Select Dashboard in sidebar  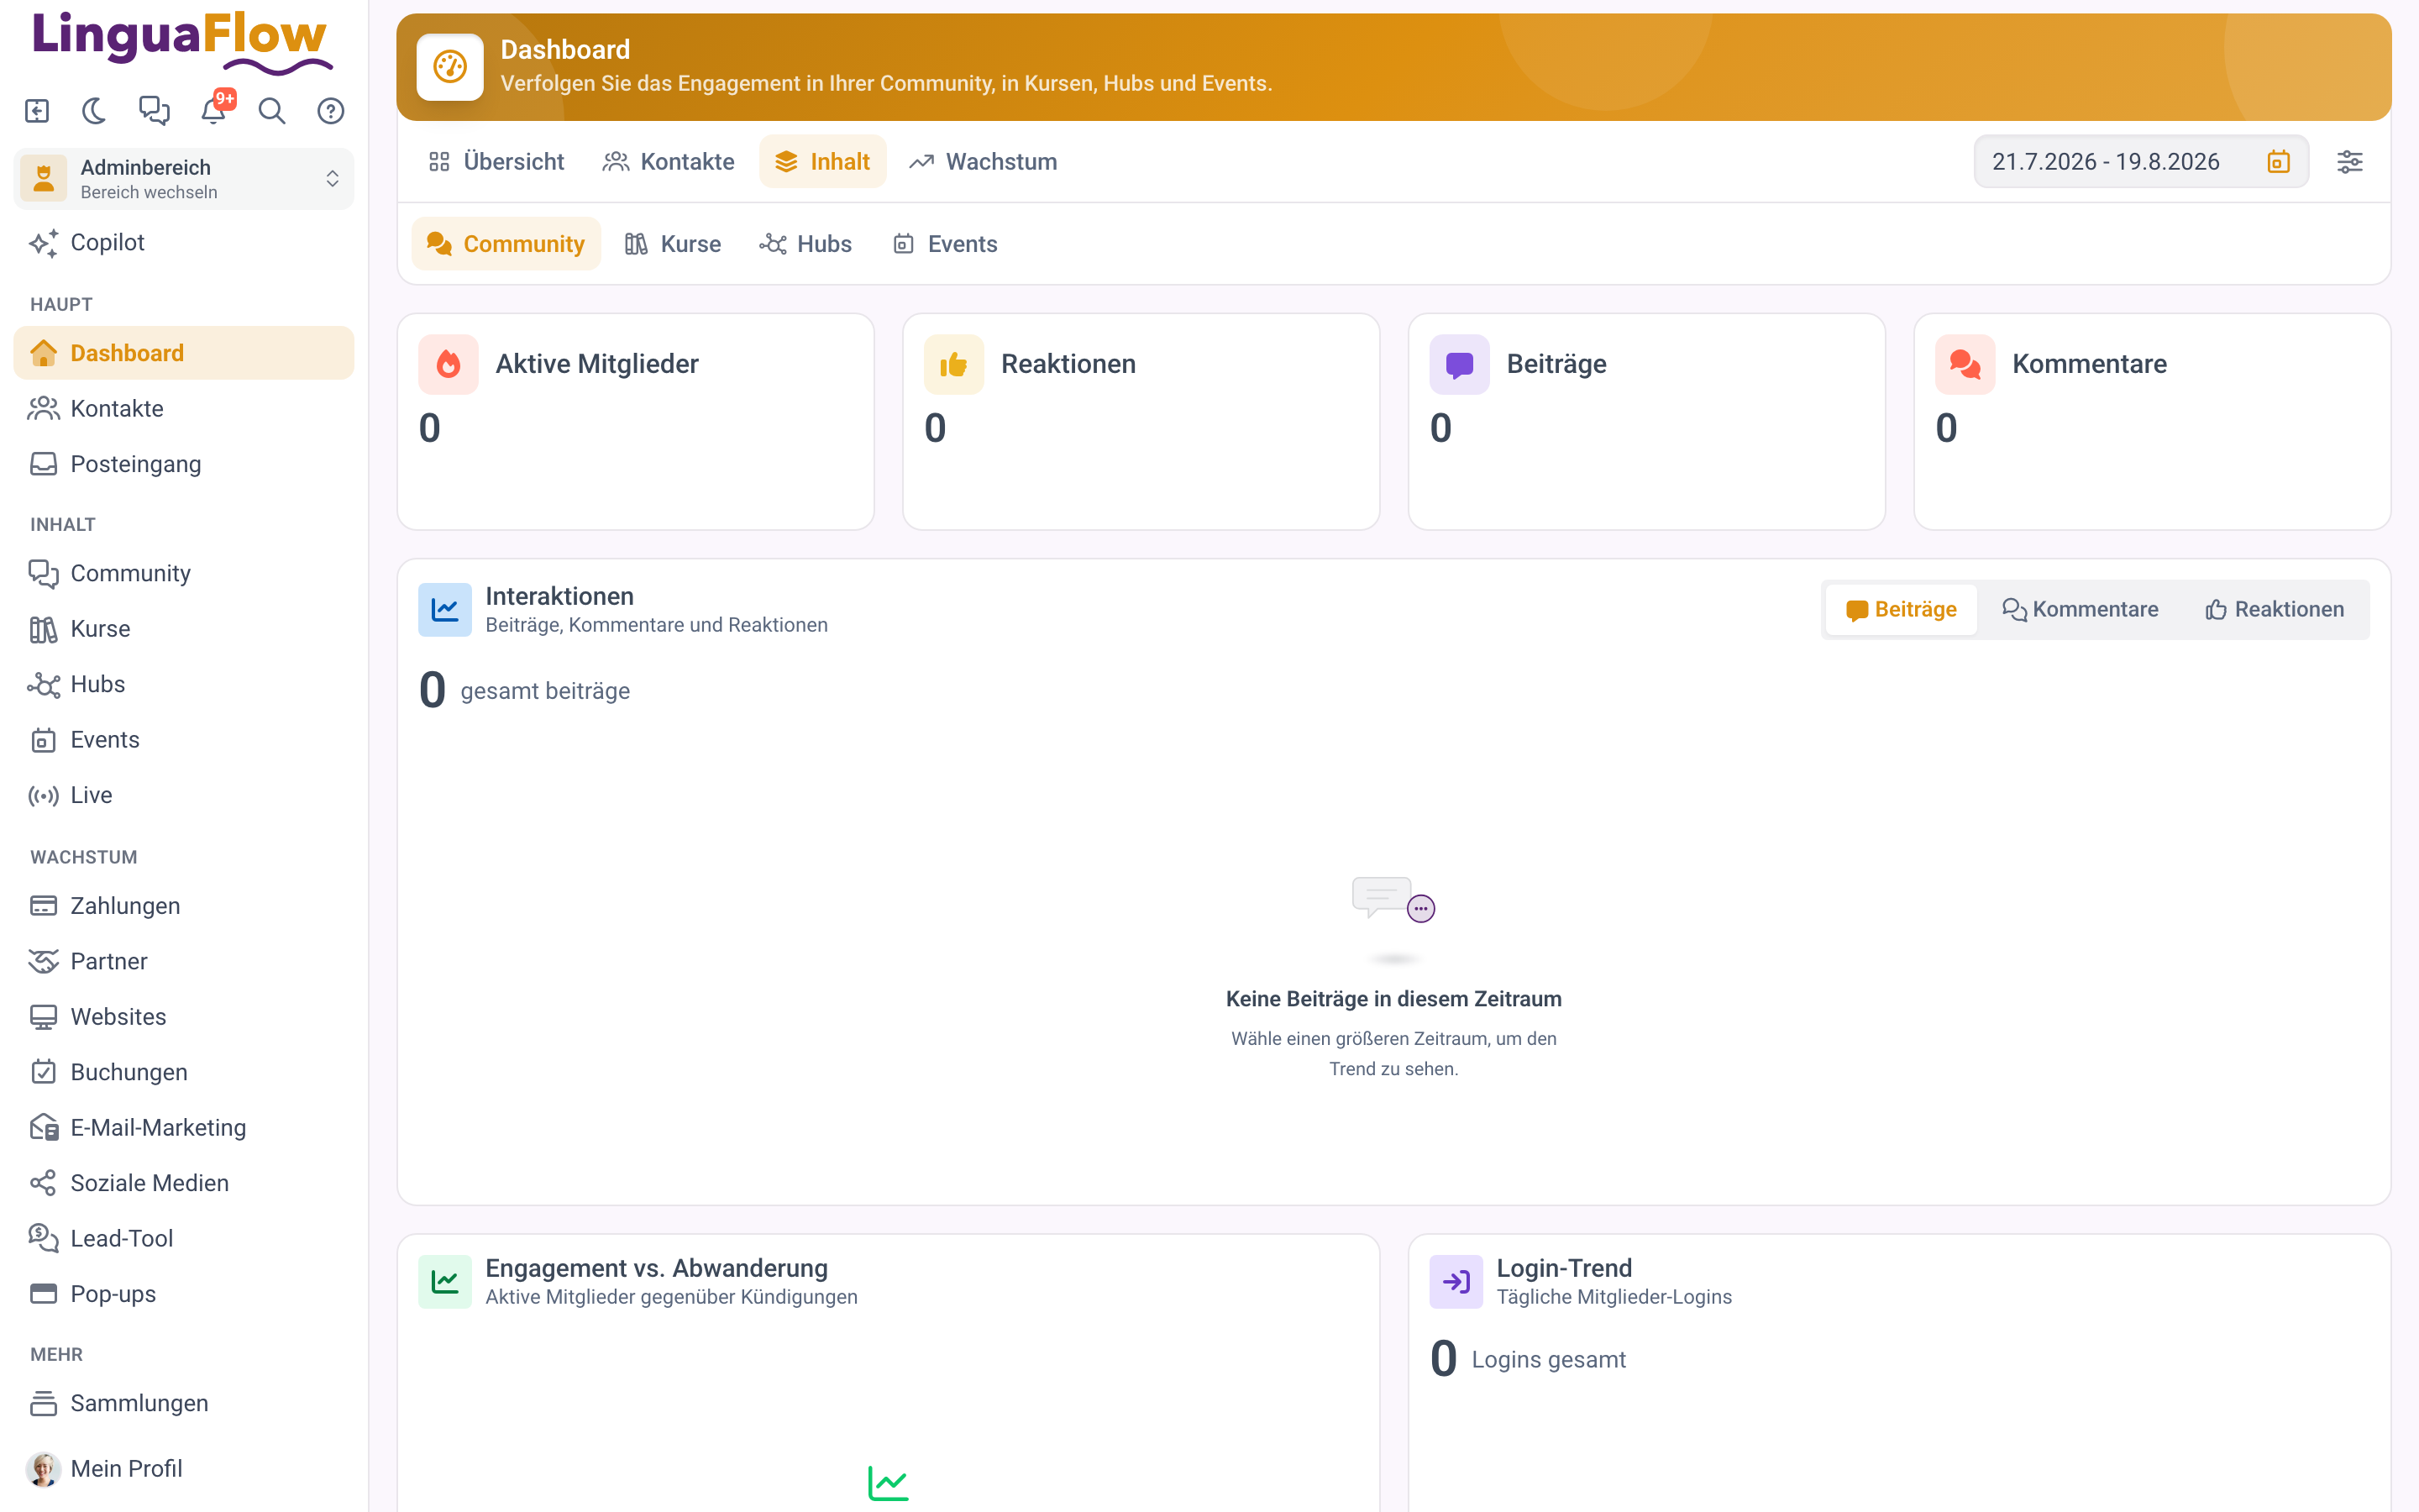(184, 353)
